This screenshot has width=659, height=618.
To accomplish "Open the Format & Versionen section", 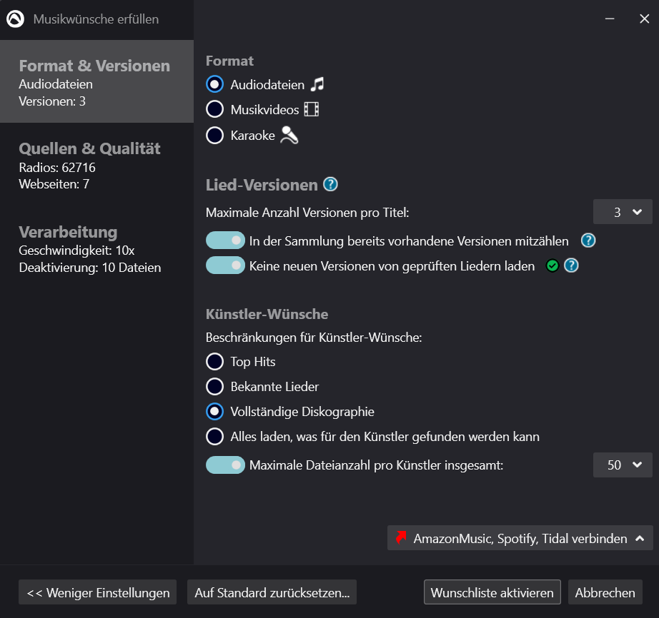I will 96,81.
